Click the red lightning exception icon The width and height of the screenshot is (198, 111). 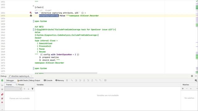tap(2, 102)
